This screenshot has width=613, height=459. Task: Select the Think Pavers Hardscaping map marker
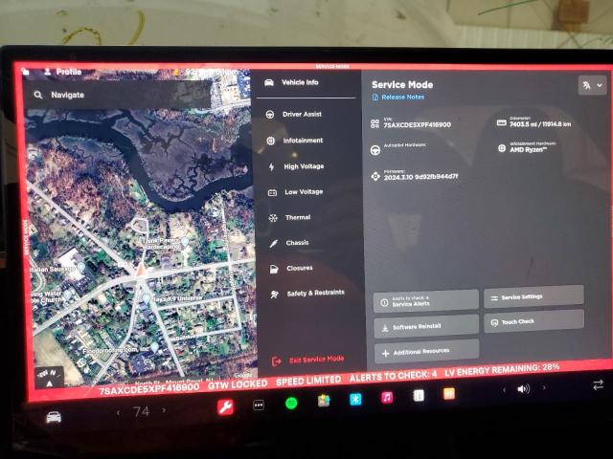[x=185, y=242]
